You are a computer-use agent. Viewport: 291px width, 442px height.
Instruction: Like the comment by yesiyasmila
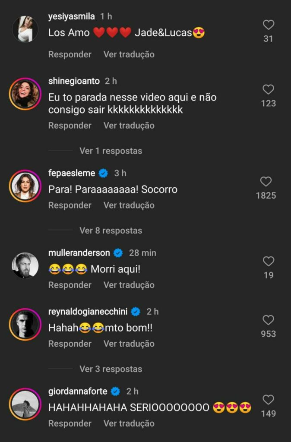click(268, 25)
